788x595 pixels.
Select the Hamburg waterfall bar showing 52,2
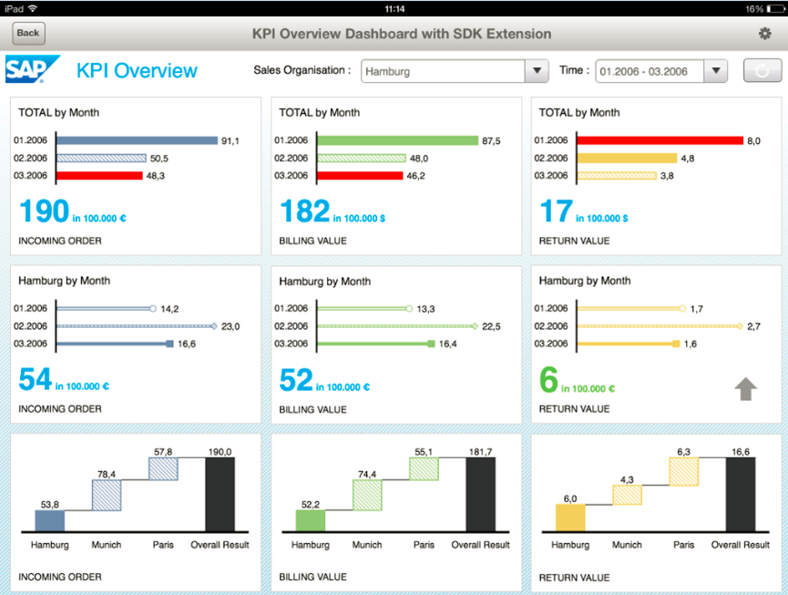[x=310, y=520]
